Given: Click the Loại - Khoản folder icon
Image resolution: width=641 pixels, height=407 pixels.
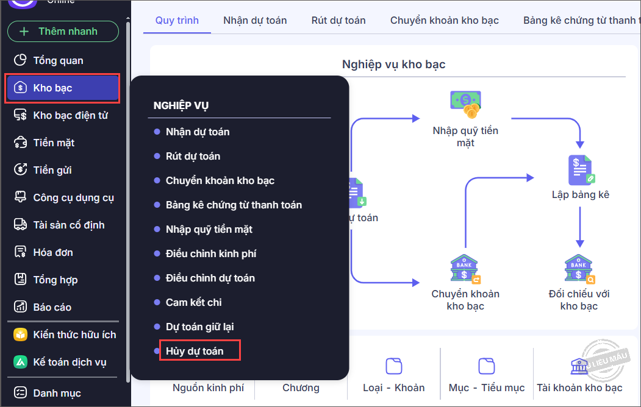Looking at the screenshot, I should pos(393,366).
